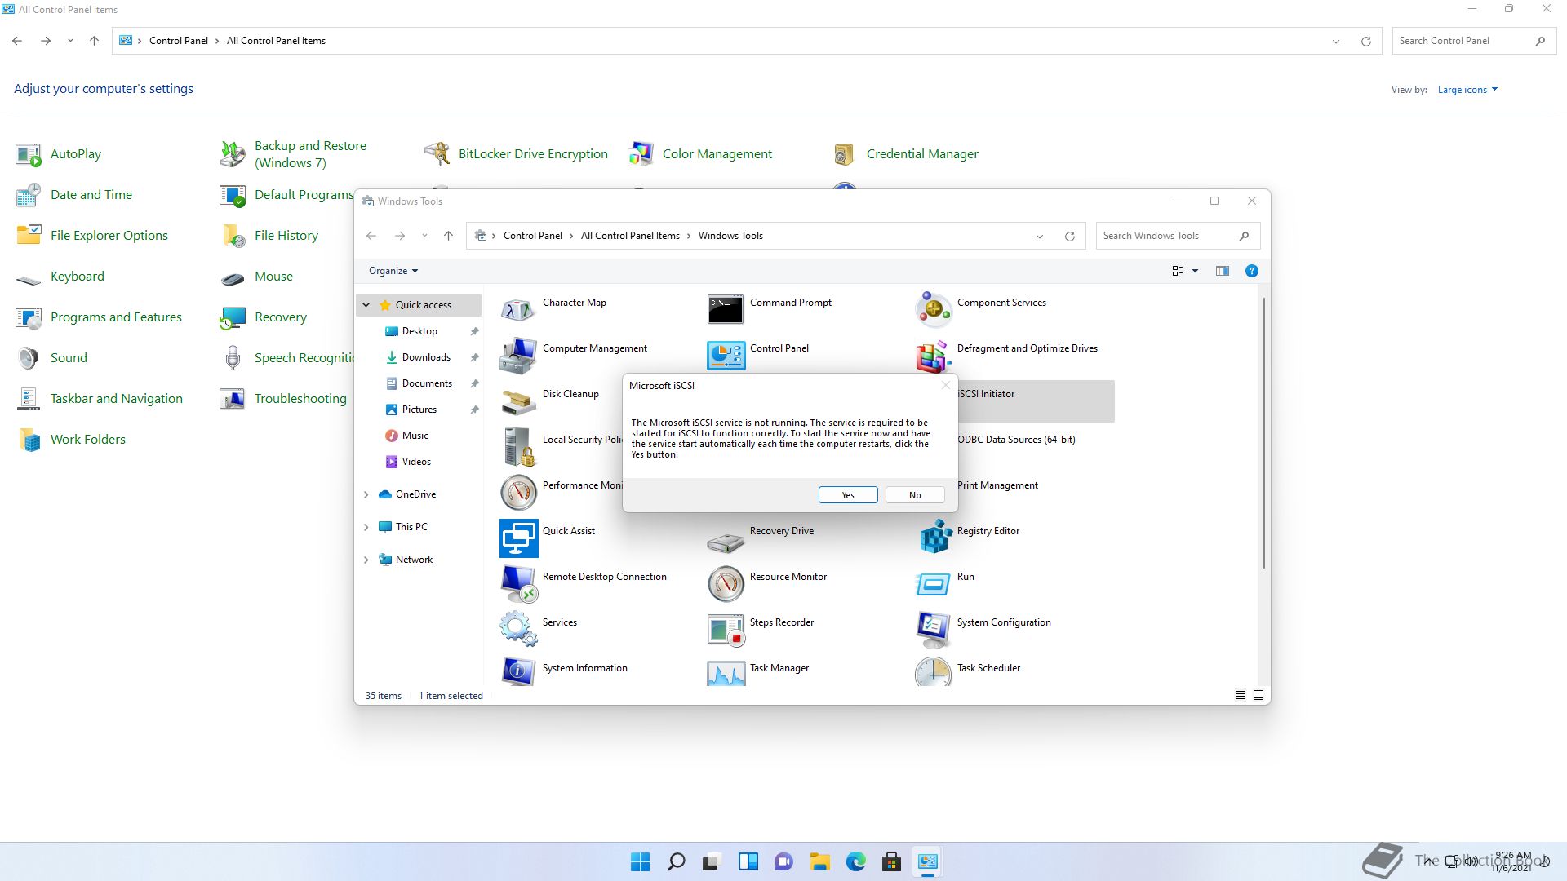Switch to details view in status bar
This screenshot has height=881, width=1567.
point(1241,695)
